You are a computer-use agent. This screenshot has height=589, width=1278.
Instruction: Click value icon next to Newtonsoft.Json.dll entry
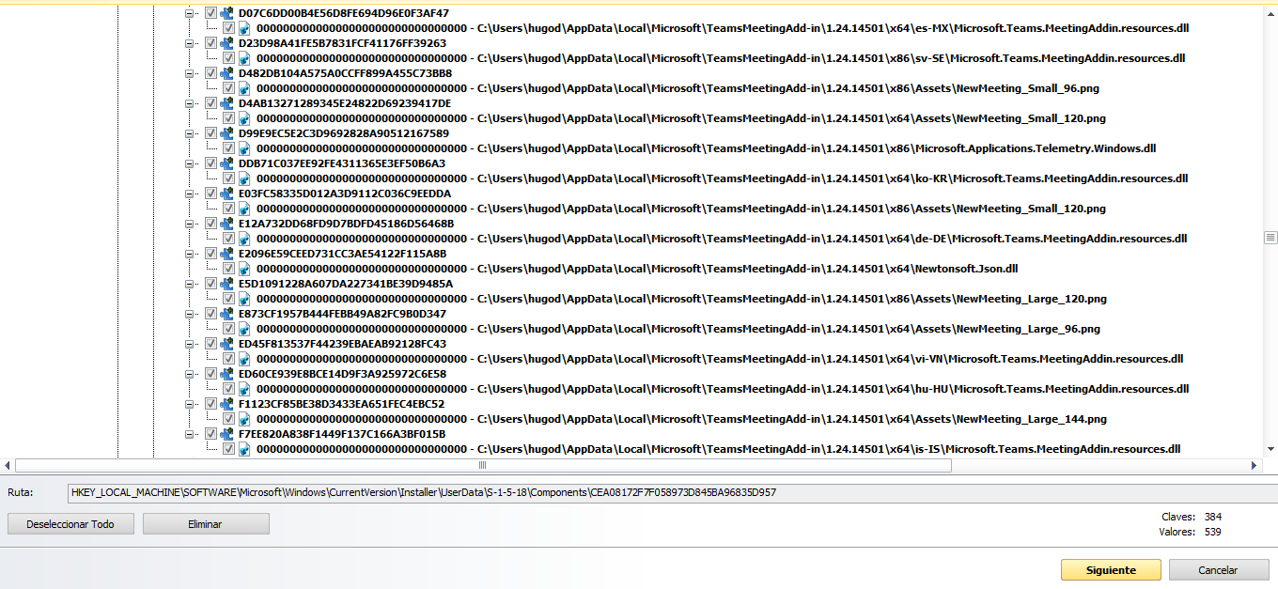pyautogui.click(x=245, y=269)
